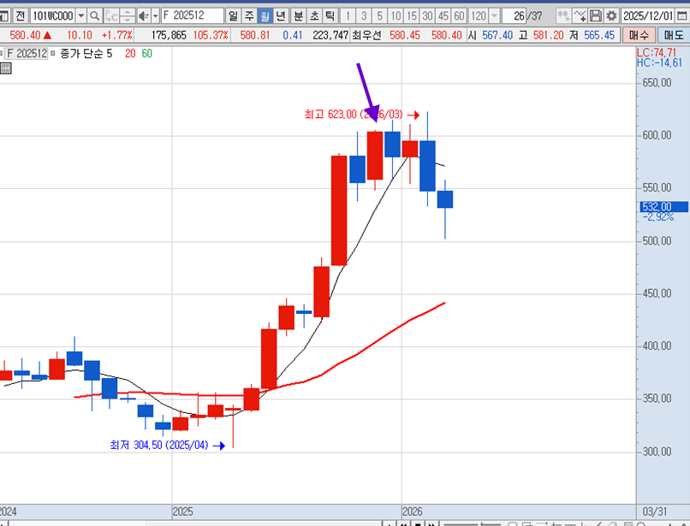Expand the 101WC000 symbol code dropdown
This screenshot has width=690, height=526.
pos(80,16)
